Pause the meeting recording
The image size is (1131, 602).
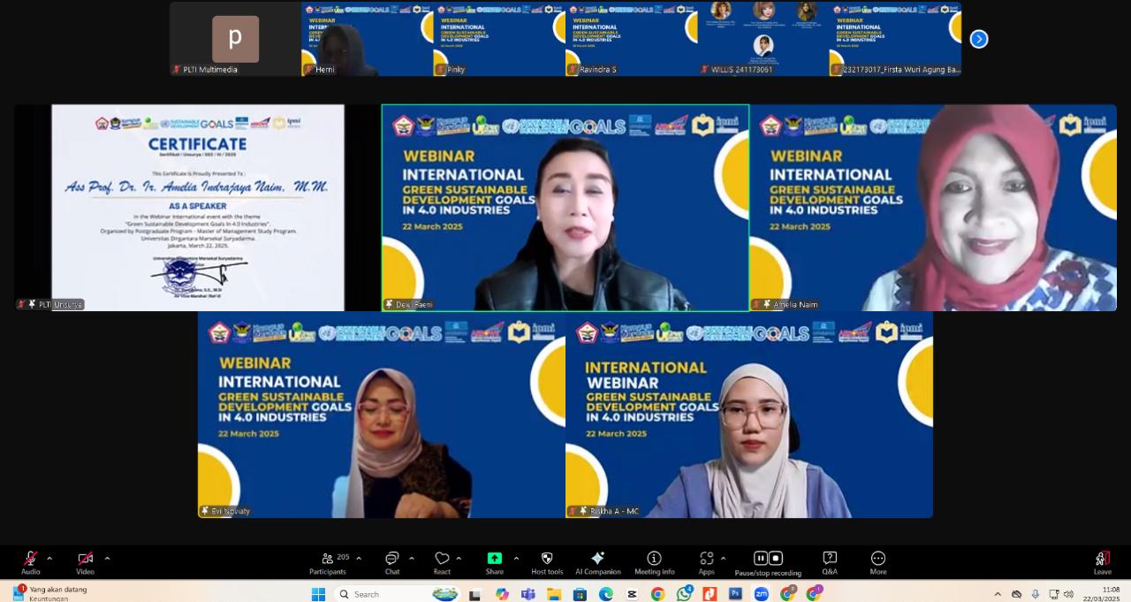(760, 558)
